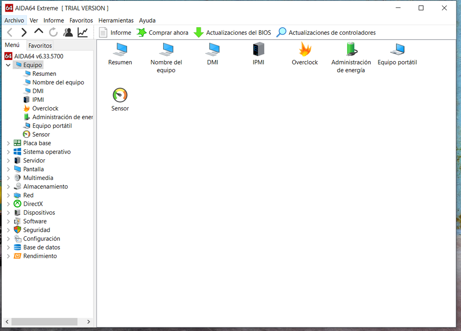Viewport: 461px width, 331px height.
Task: Open the Ayuda menu
Action: point(147,20)
